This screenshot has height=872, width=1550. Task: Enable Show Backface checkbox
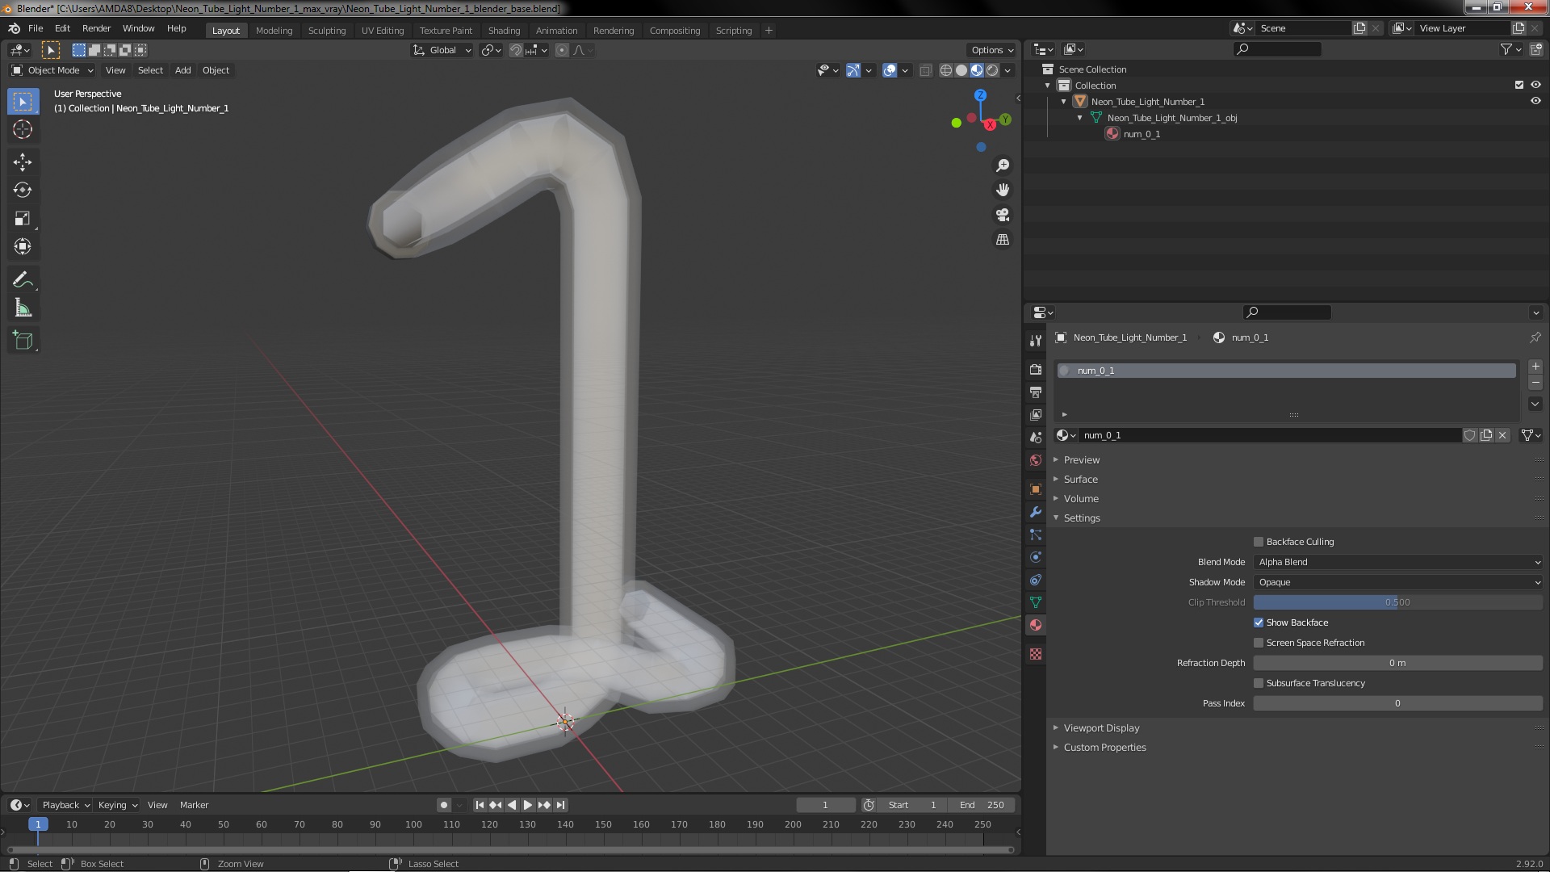click(1259, 622)
